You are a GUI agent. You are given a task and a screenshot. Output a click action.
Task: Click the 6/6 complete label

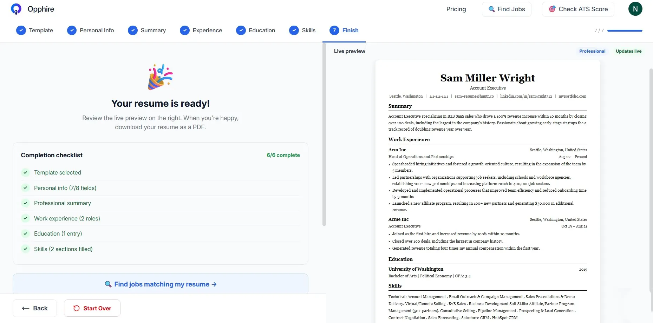[x=283, y=155]
